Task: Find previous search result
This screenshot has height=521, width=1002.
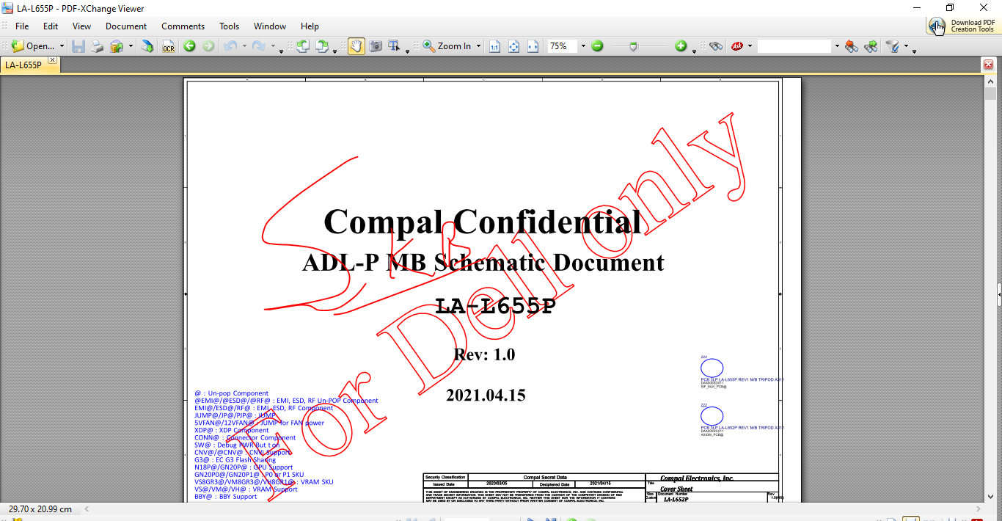Action: (852, 46)
